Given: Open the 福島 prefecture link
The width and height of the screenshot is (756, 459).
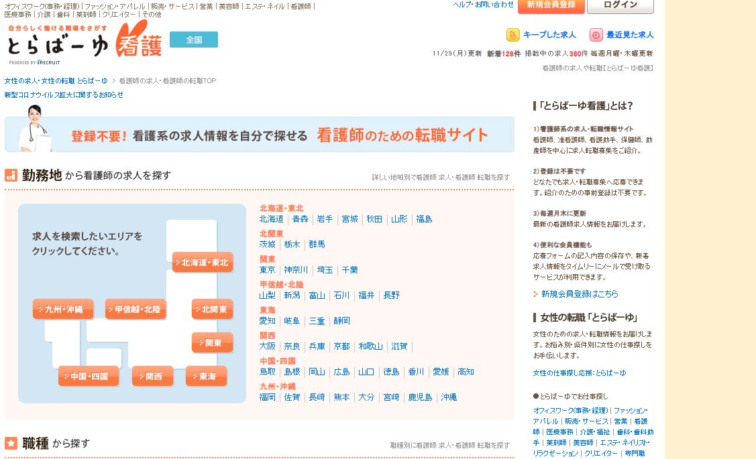Looking at the screenshot, I should tap(424, 219).
